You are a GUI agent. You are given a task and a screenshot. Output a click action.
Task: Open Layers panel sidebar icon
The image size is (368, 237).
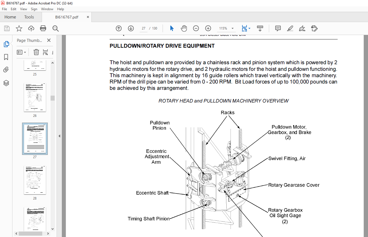(6, 83)
